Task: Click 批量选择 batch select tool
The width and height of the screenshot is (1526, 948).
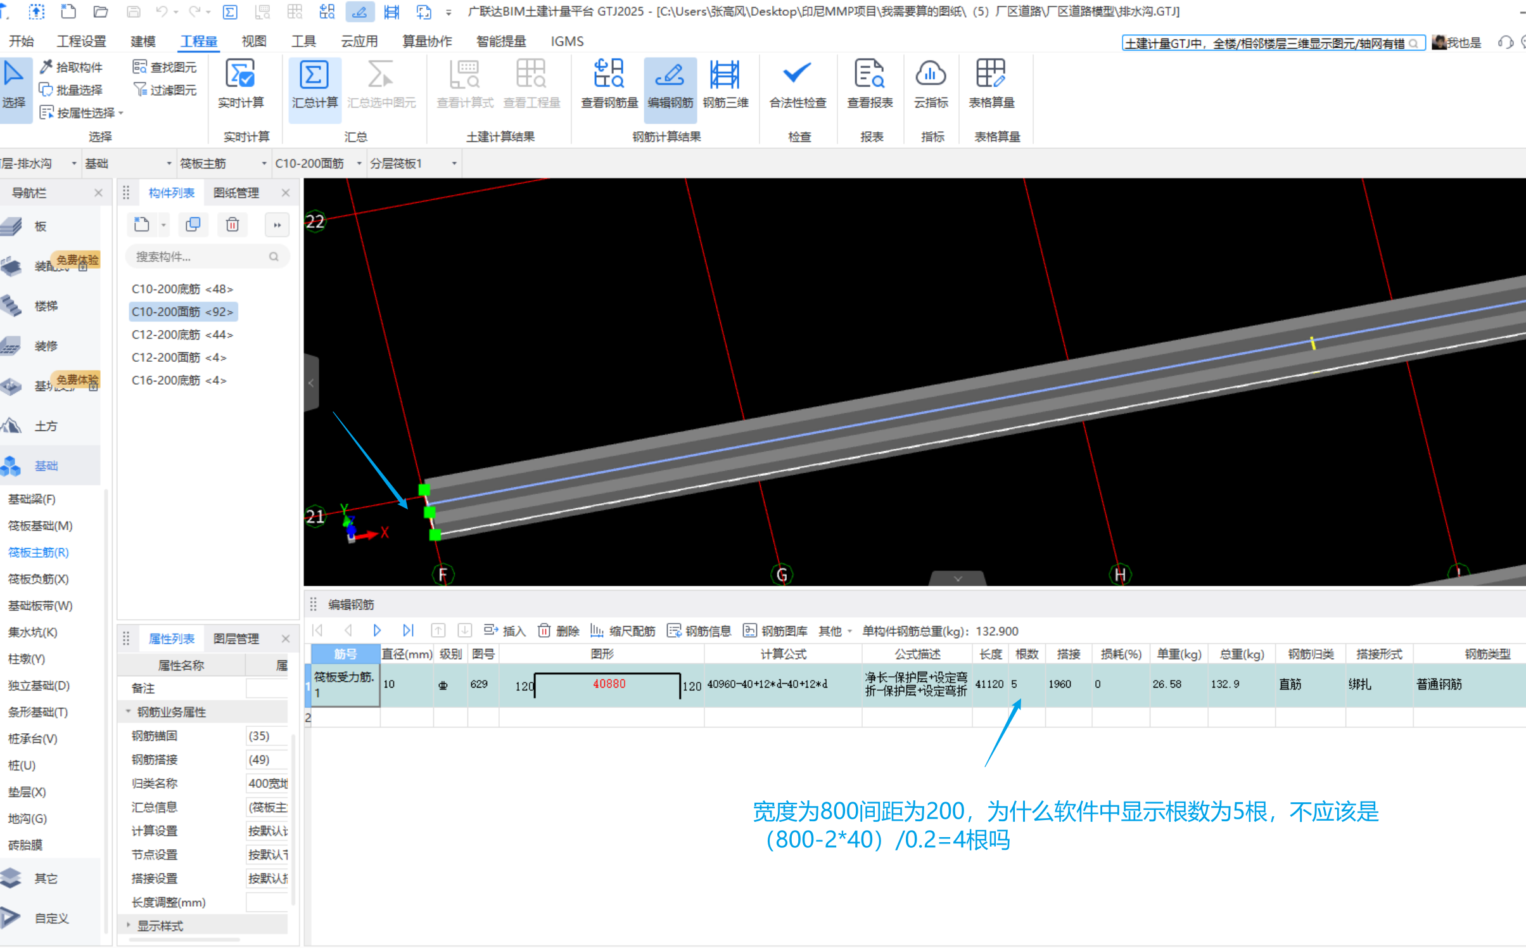Action: point(71,90)
